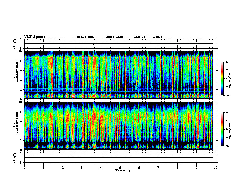
Task: Click the "8" kHz tick of ch.1 spectrogram
Action: pos(21,61)
